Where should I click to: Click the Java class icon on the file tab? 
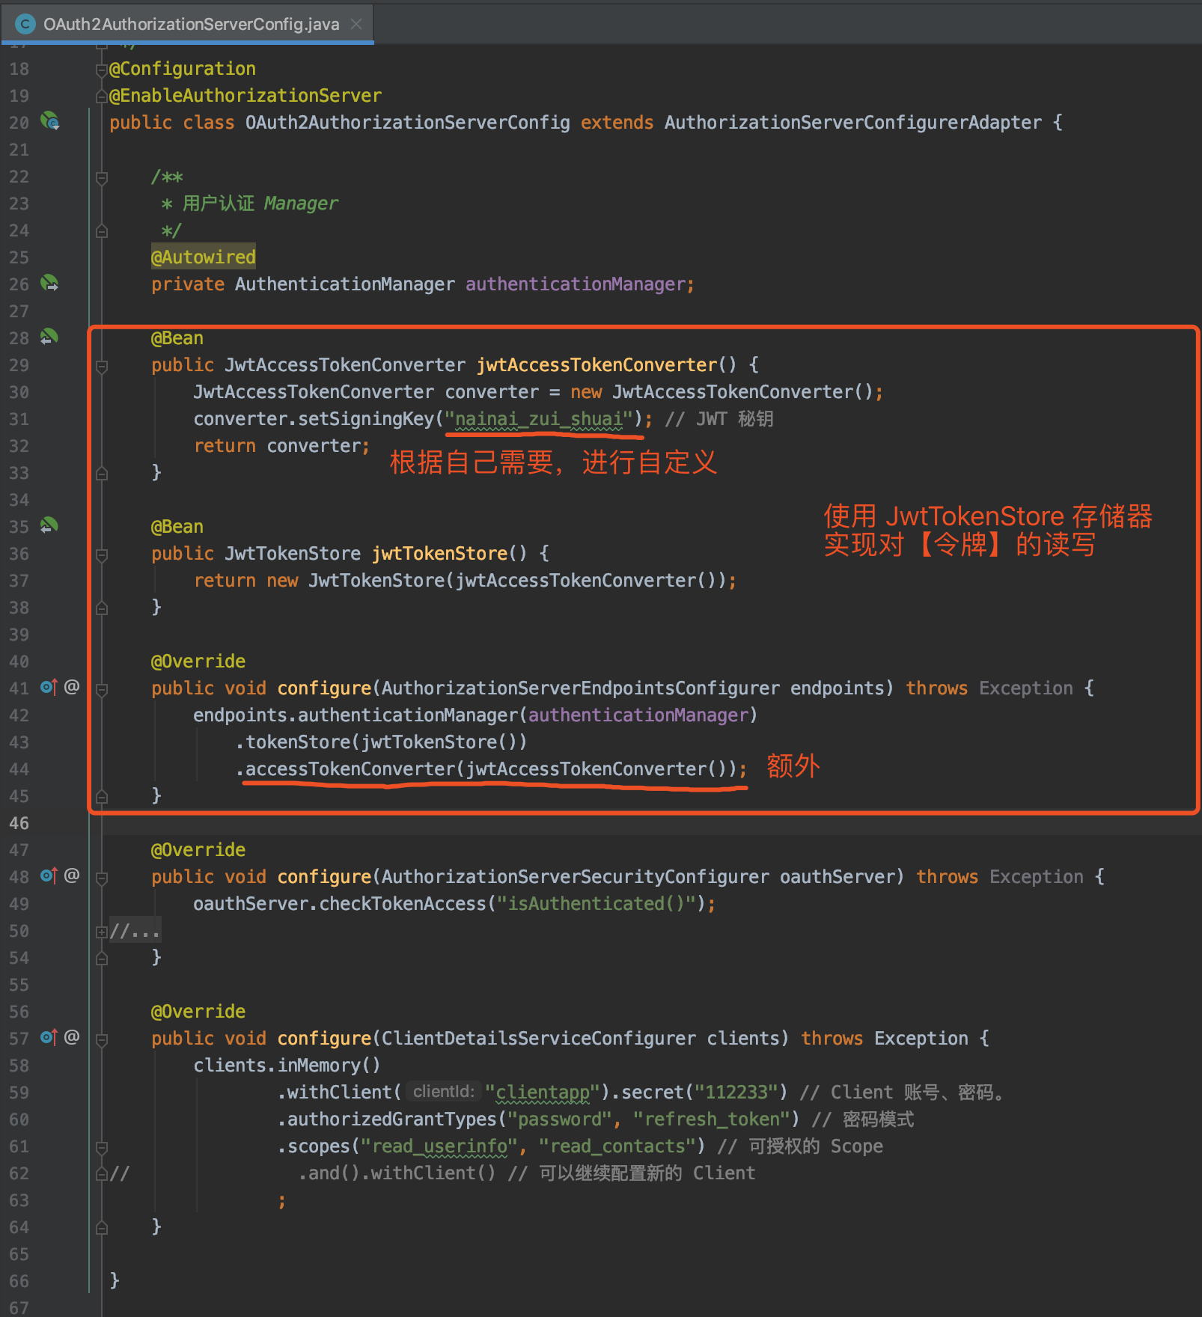25,24
